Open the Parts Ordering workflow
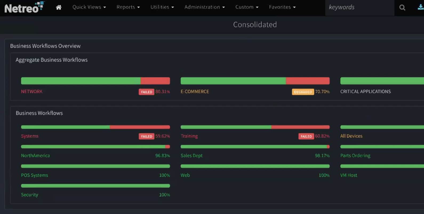 355,156
